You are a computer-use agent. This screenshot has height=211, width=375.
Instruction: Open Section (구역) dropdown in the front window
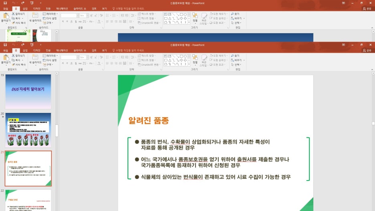click(48, 64)
